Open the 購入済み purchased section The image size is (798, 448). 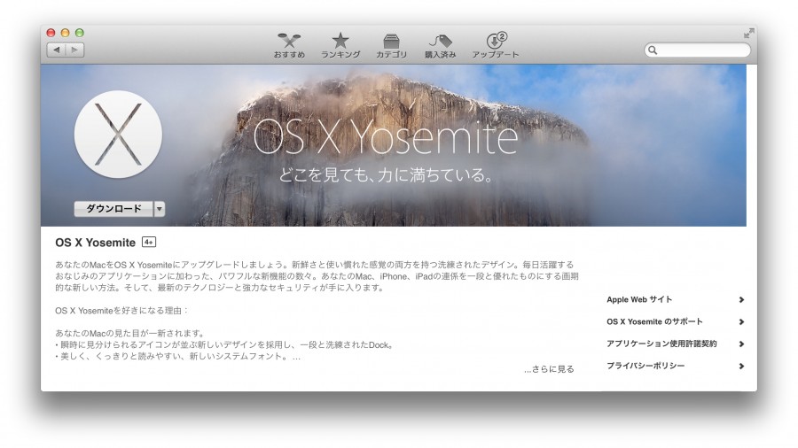440,45
